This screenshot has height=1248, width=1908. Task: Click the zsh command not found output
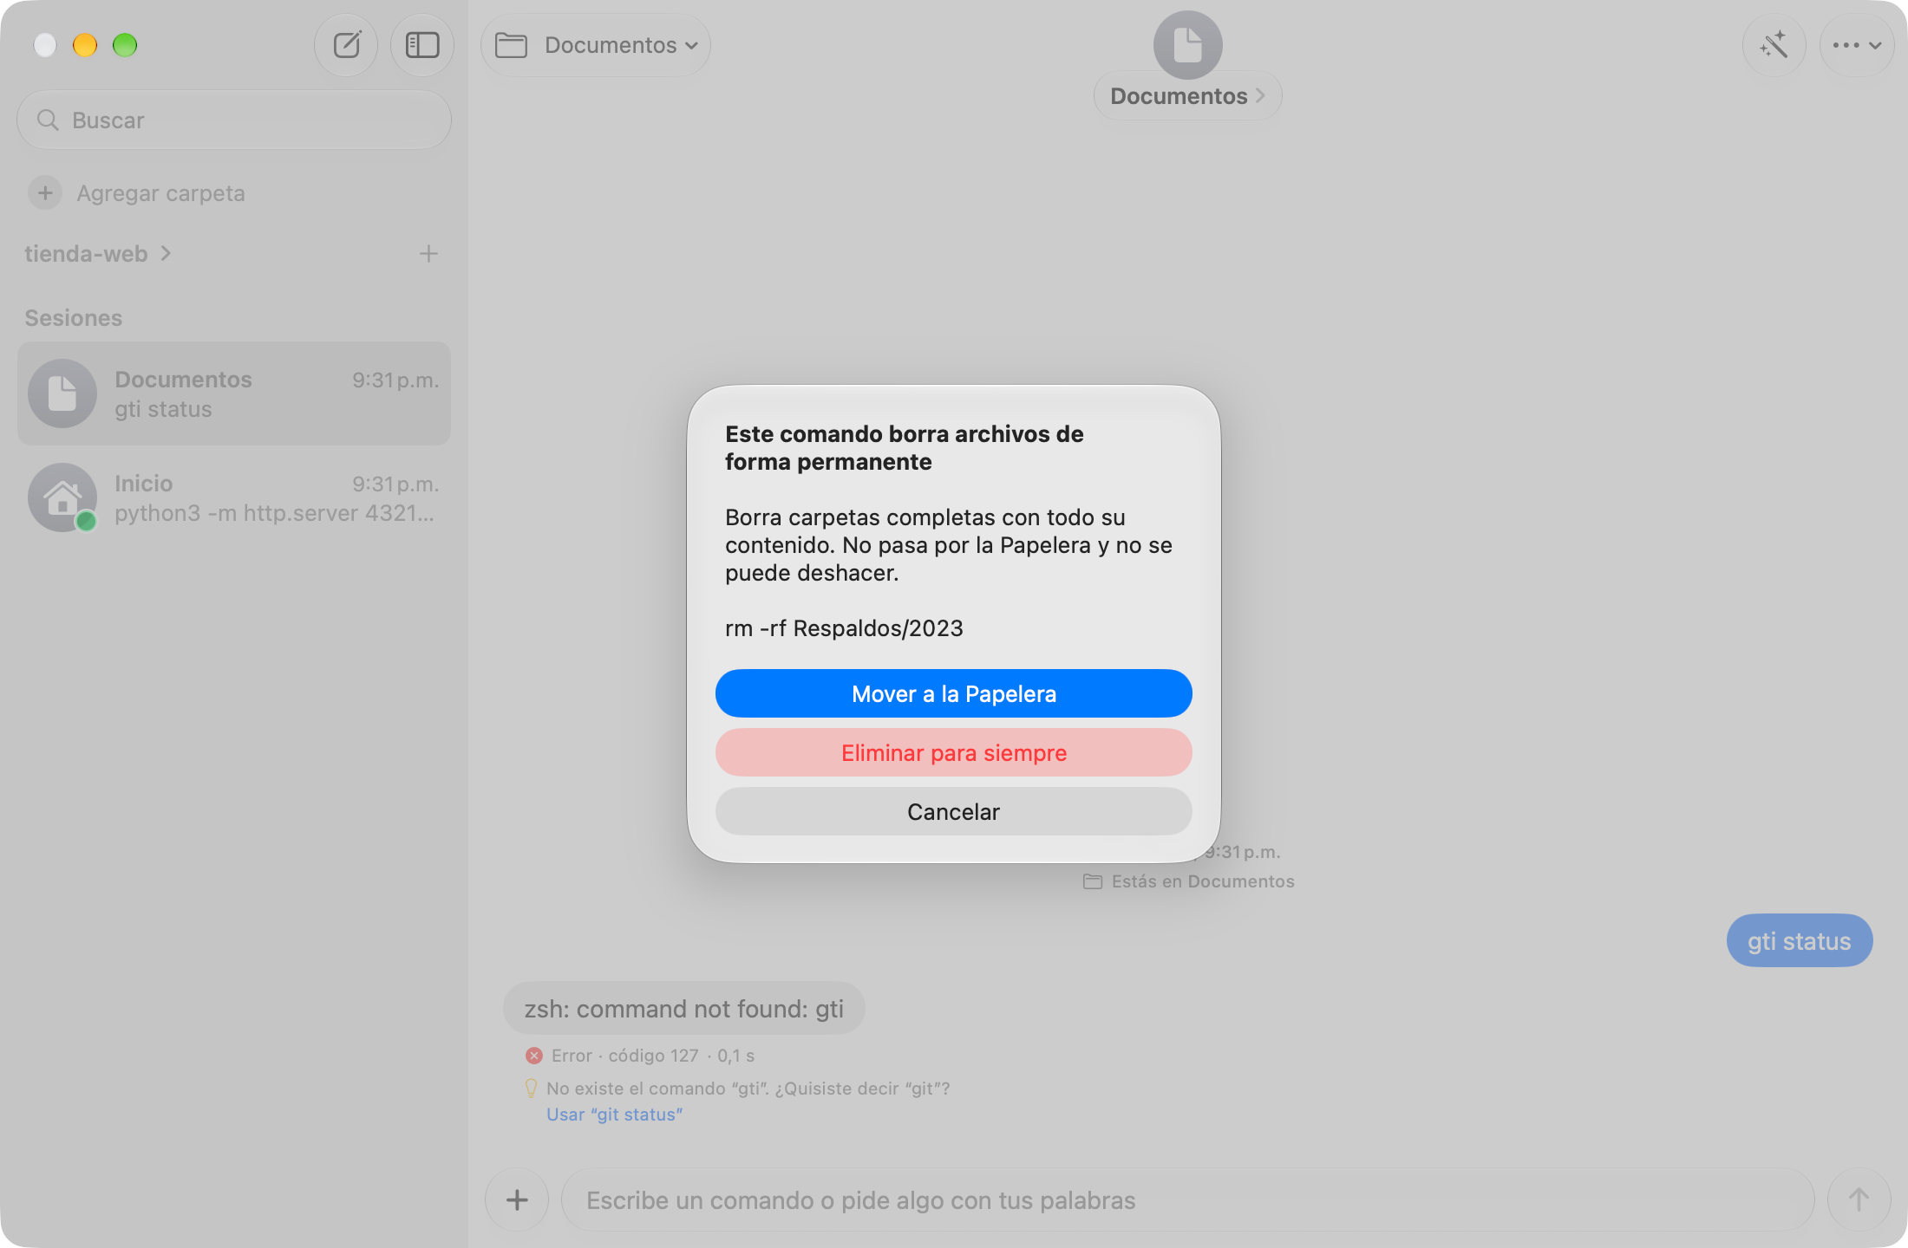pos(684,1008)
